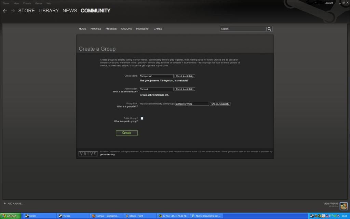The height and width of the screenshot is (219, 350).
Task: Open the PROFILE tab
Action: 96,29
